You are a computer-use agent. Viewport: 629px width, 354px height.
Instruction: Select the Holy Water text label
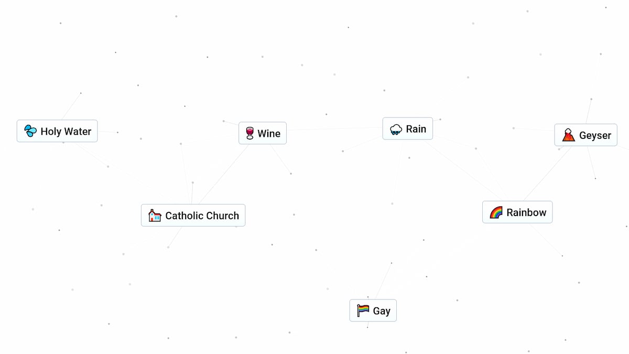[x=66, y=132]
